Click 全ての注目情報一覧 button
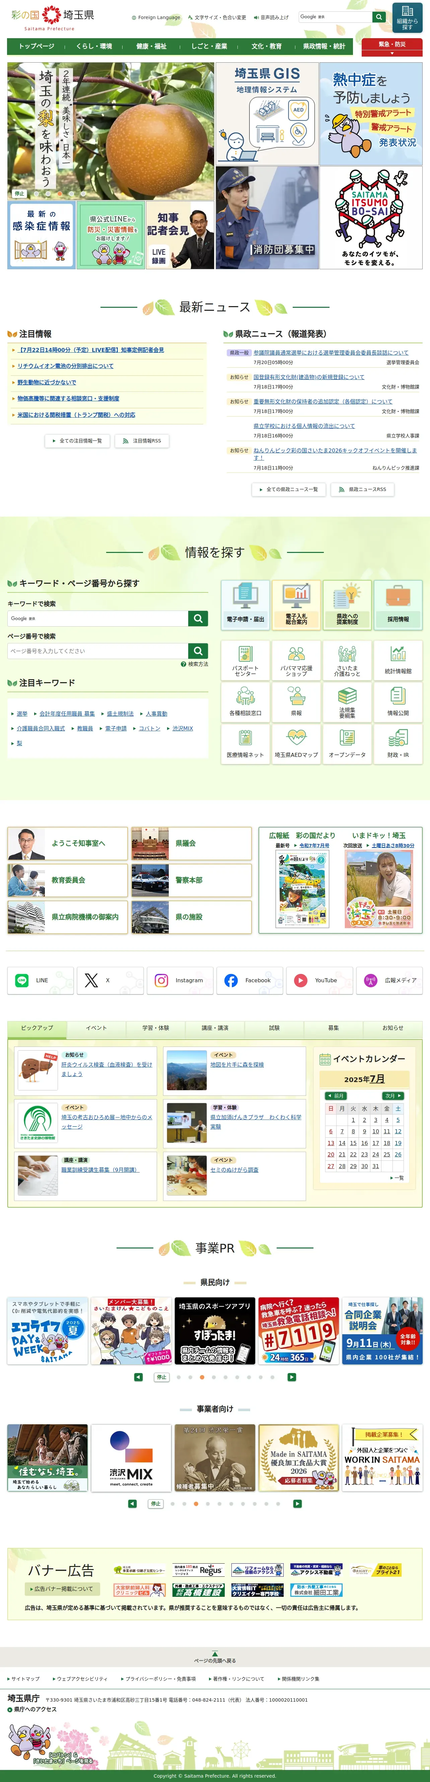 point(77,441)
